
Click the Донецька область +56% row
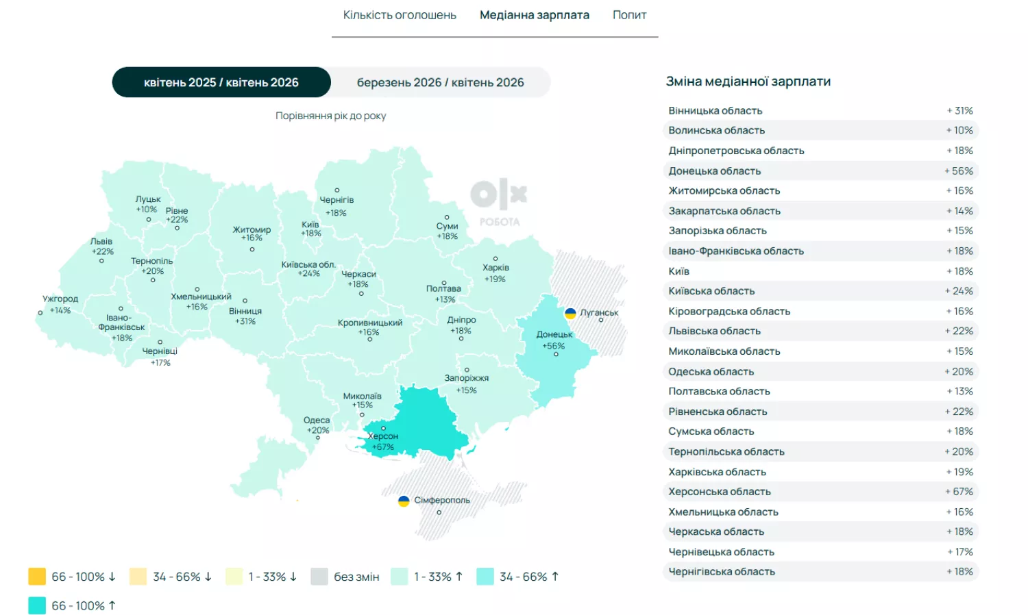(x=820, y=171)
